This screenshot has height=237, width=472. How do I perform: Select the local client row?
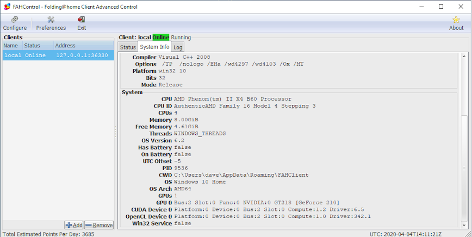[x=58, y=55]
